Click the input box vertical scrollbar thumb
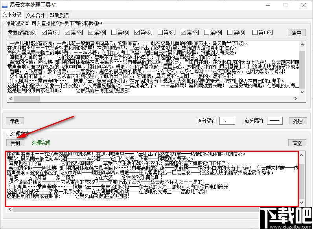313x229 pixels. (x=302, y=69)
